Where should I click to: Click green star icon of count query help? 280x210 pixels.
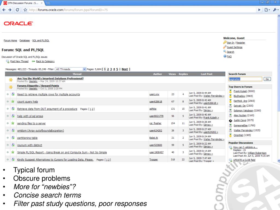pyautogui.click(x=13, y=101)
